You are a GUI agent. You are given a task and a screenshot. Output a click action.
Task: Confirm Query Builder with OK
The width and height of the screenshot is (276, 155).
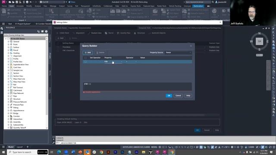(x=169, y=96)
